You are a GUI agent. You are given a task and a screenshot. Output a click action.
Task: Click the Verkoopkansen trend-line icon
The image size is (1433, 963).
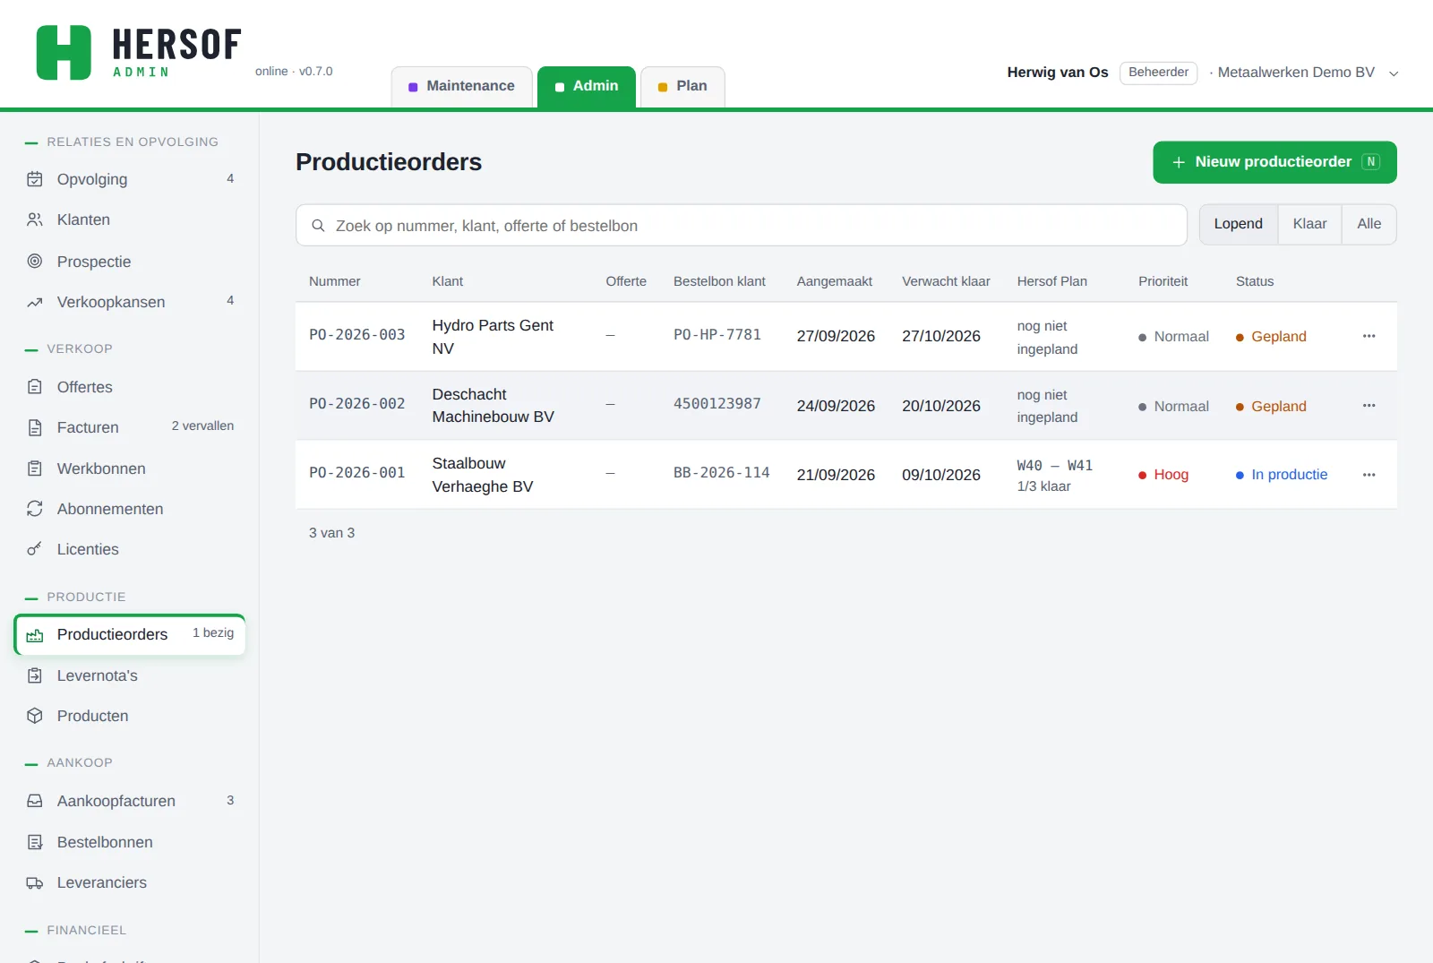coord(35,302)
